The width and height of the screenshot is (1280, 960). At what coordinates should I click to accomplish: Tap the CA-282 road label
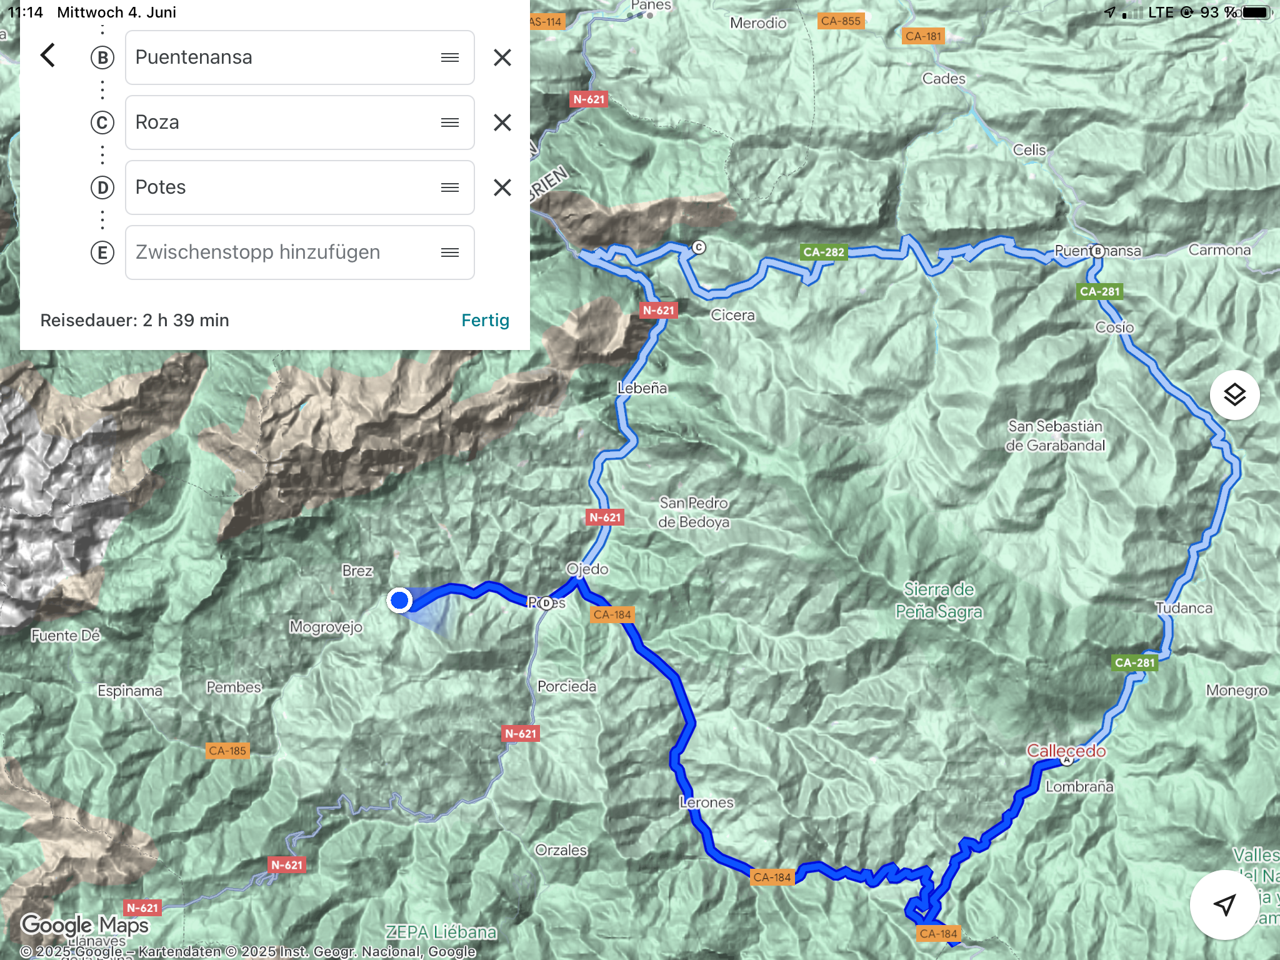pos(824,252)
